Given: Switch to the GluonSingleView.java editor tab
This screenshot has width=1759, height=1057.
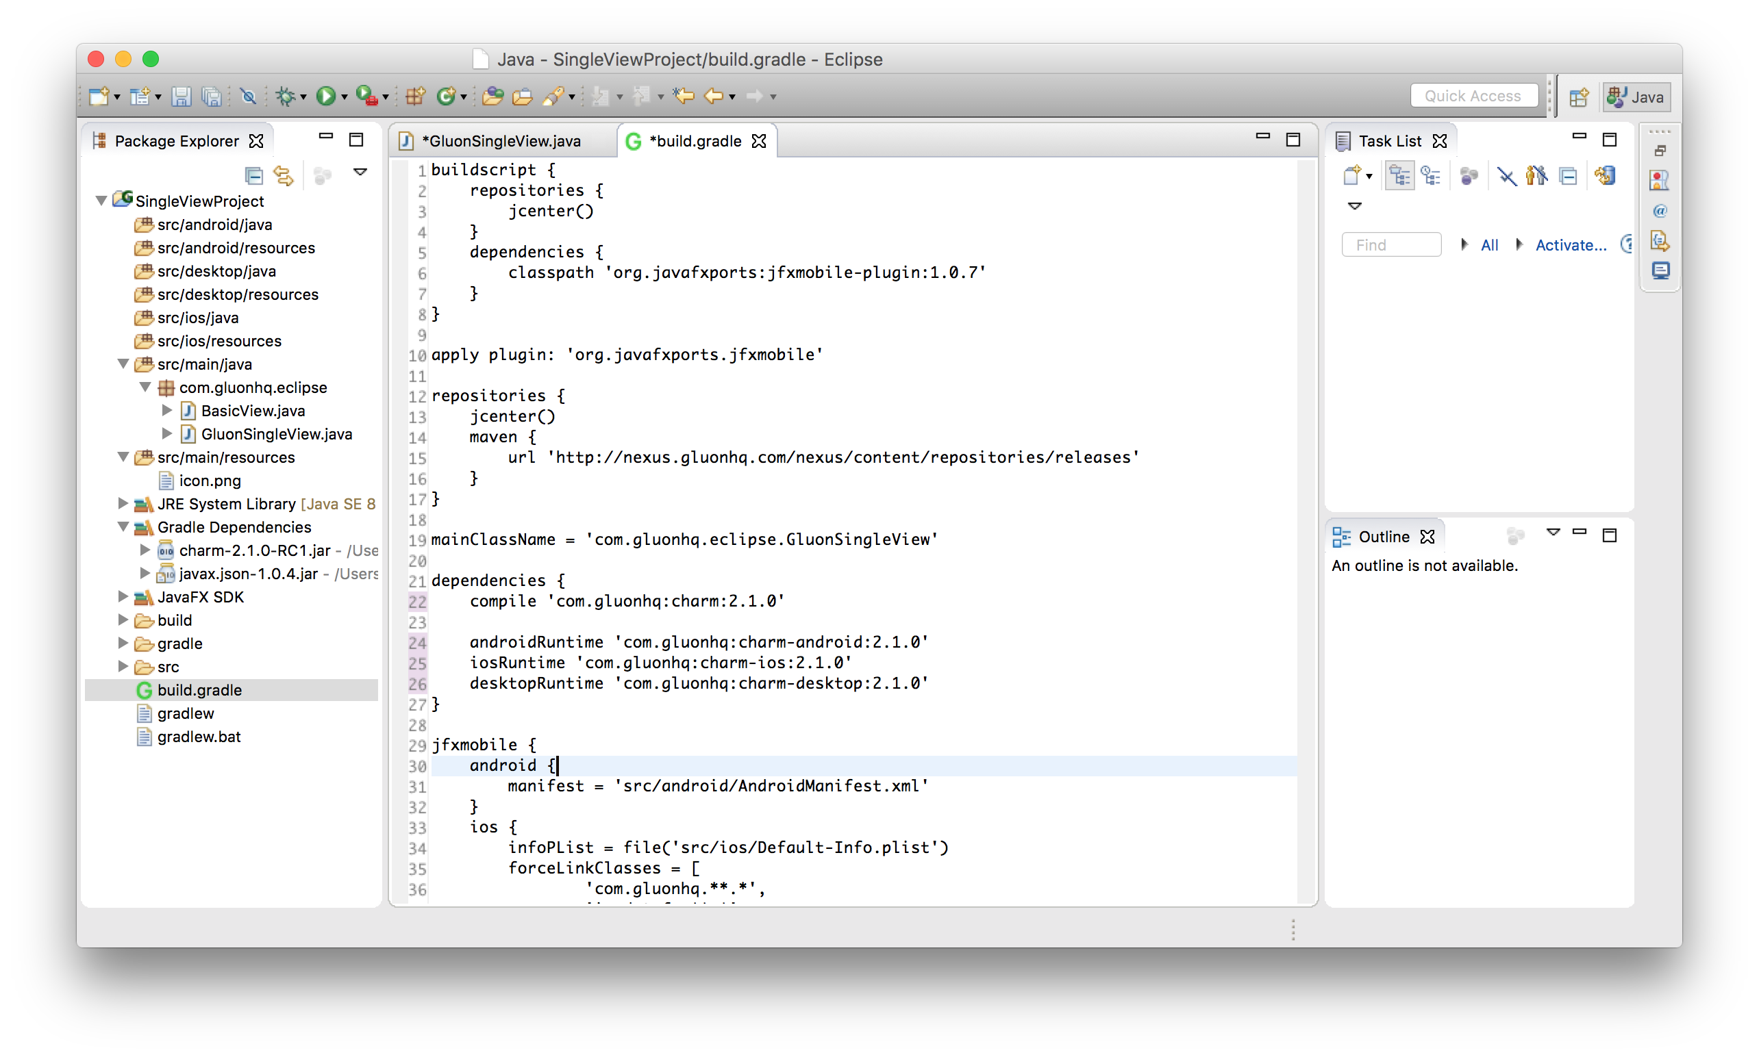Looking at the screenshot, I should click(501, 141).
